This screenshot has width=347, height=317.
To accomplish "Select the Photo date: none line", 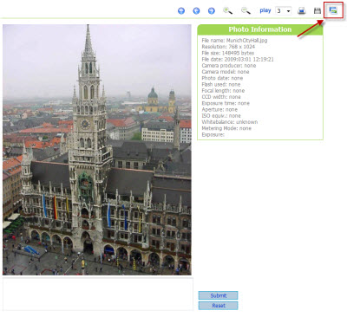I will pyautogui.click(x=222, y=78).
